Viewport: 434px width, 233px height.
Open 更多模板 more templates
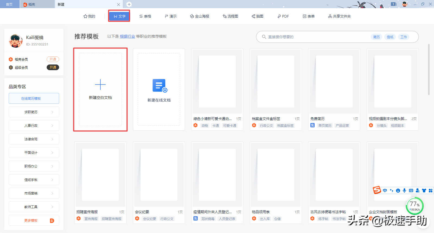tap(34, 220)
